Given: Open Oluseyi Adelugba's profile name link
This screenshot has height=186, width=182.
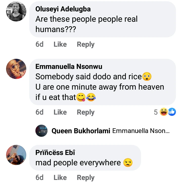Looking at the screenshot, I should [63, 9].
